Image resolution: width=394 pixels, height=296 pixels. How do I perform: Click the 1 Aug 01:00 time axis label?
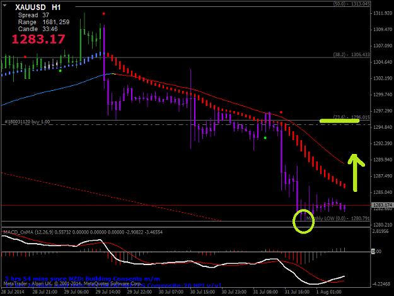click(328, 292)
